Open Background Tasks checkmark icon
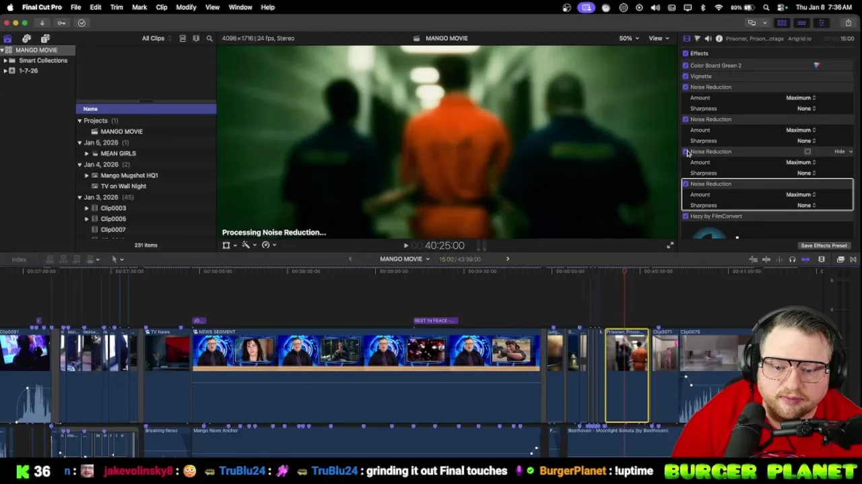The width and height of the screenshot is (862, 484). [81, 23]
